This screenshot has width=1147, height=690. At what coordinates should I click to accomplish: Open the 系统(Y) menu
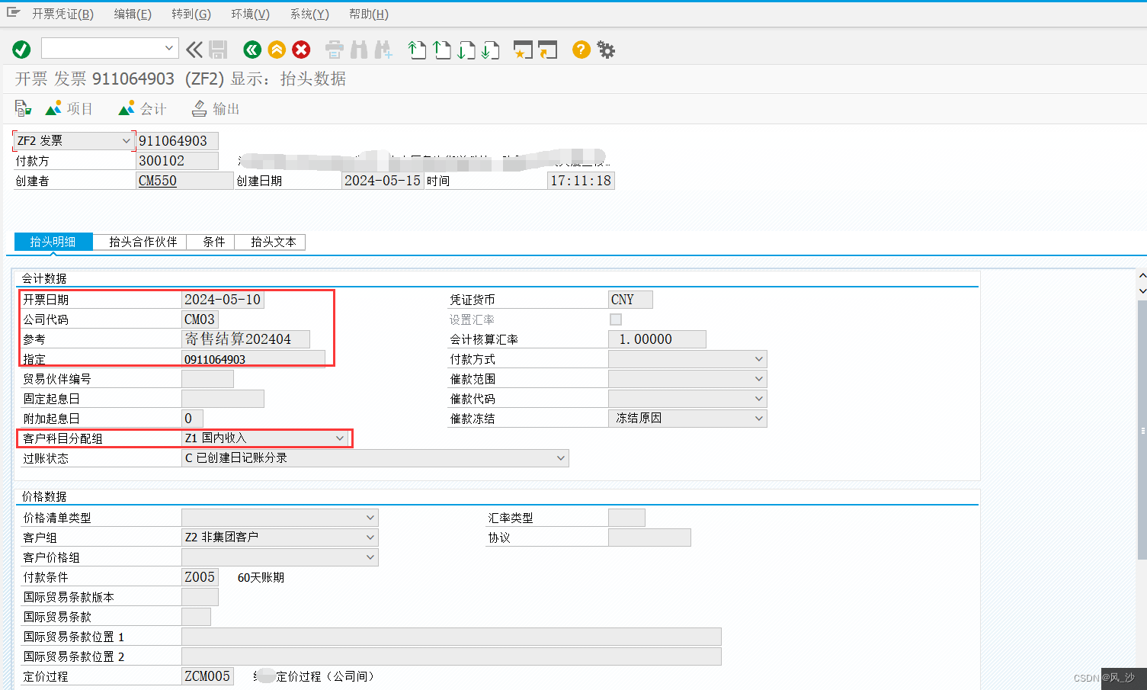coord(308,14)
